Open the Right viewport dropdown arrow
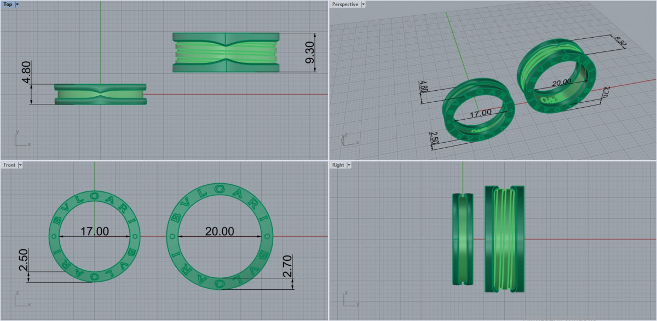This screenshot has width=657, height=321. tap(349, 165)
